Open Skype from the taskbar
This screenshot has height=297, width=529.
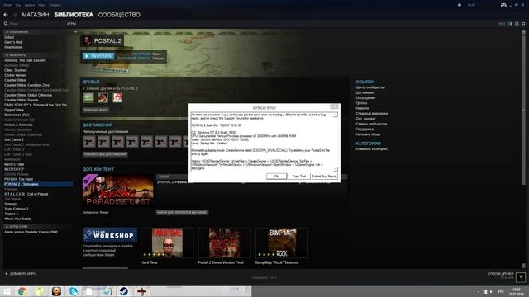(x=74, y=291)
